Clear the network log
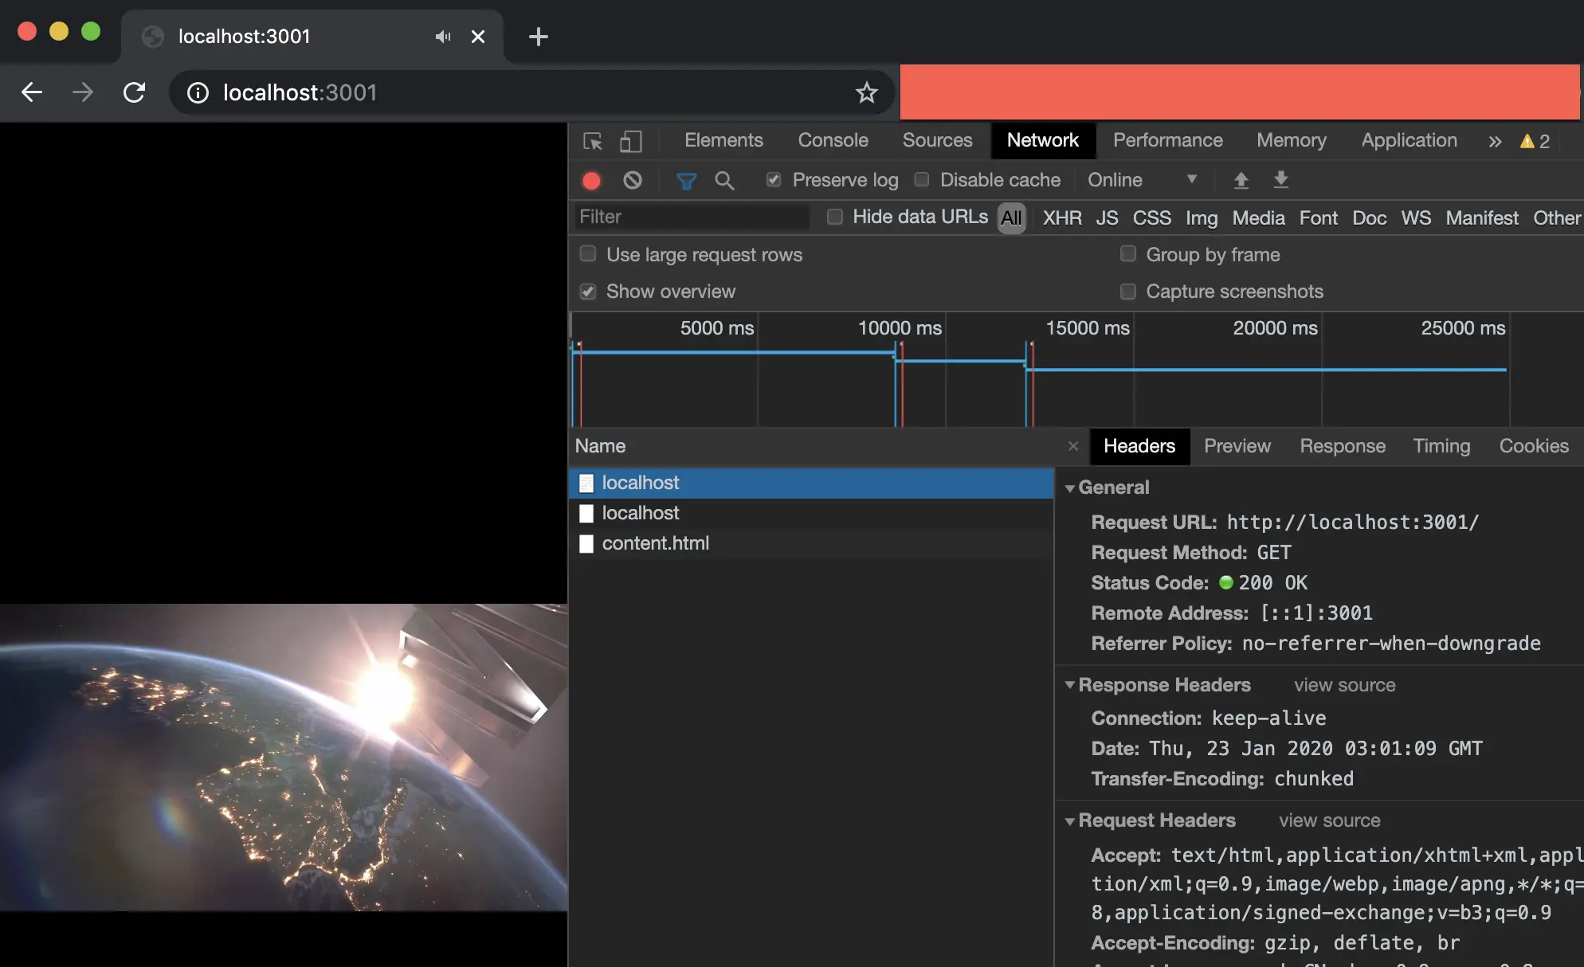The image size is (1584, 967). click(633, 181)
